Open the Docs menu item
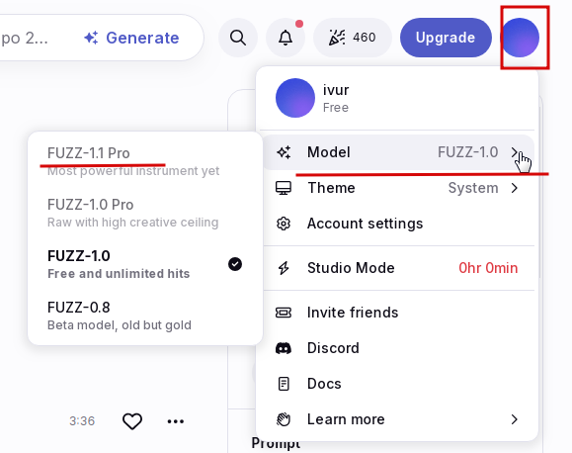The image size is (572, 453). [399, 384]
